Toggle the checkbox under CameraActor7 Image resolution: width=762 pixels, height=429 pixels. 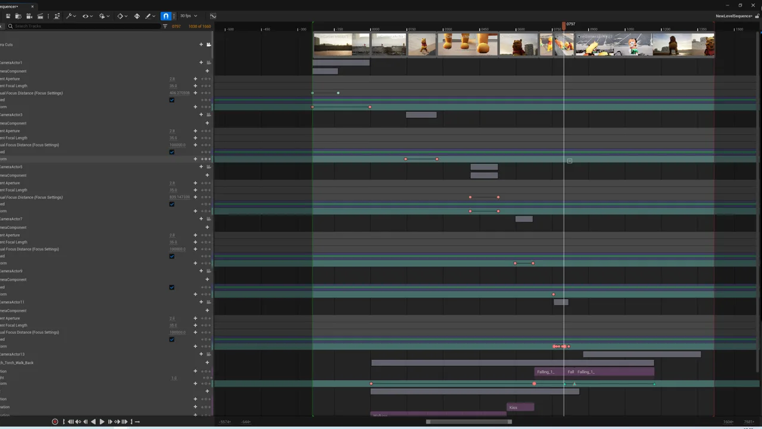[x=172, y=256]
